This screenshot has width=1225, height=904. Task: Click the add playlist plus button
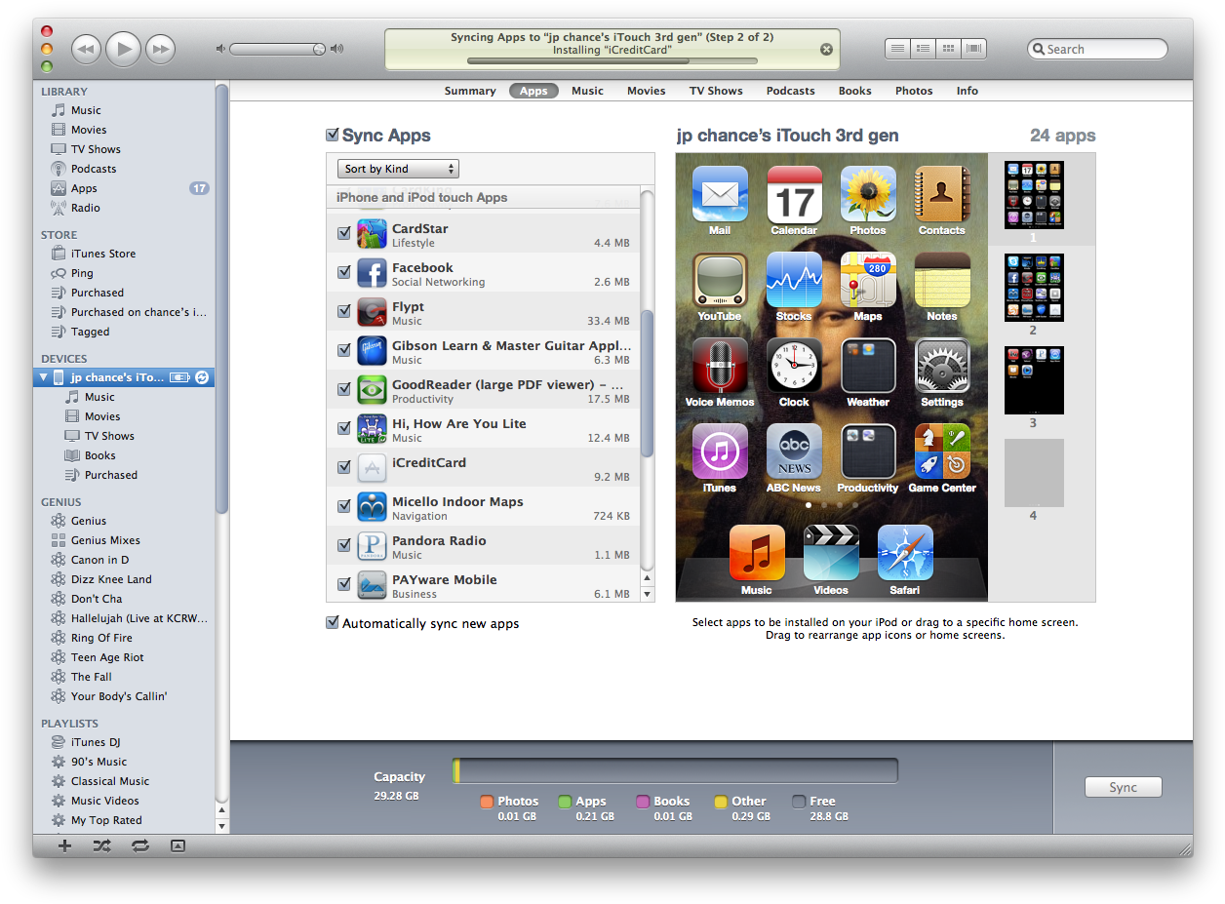(x=64, y=845)
